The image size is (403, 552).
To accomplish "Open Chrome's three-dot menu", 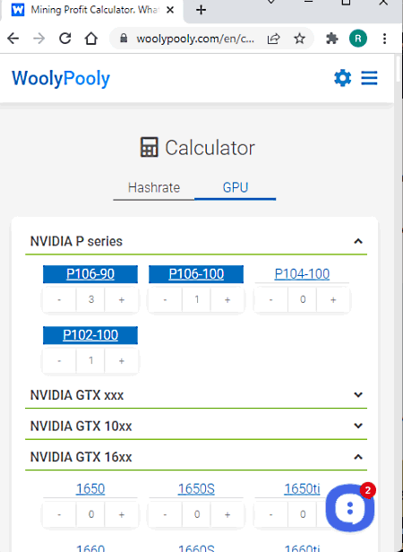I will 384,39.
